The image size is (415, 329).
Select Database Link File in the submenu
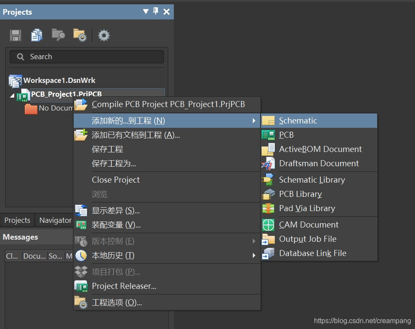pos(319,253)
